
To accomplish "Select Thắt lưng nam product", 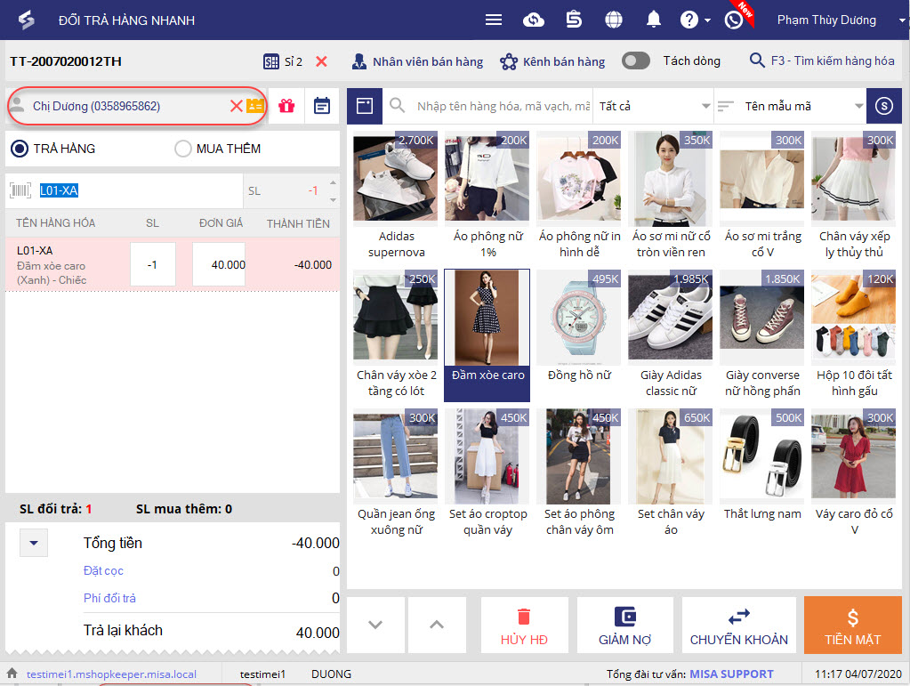I will 762,474.
